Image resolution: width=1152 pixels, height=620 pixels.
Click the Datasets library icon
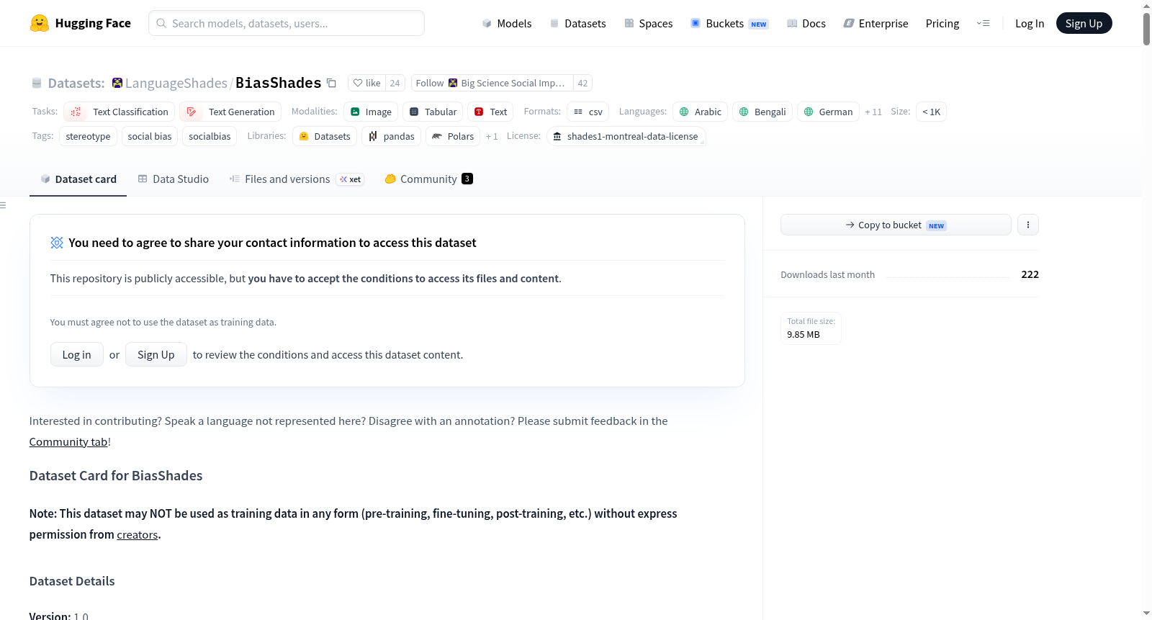click(x=304, y=136)
